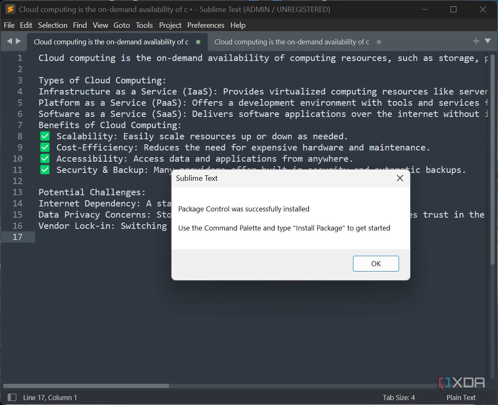Close the Package Control dialog with X
The width and height of the screenshot is (498, 405).
click(x=400, y=178)
